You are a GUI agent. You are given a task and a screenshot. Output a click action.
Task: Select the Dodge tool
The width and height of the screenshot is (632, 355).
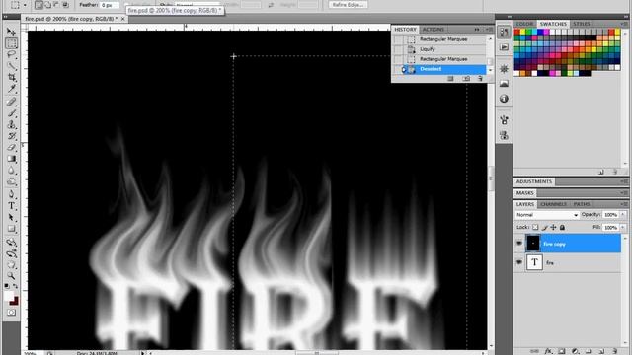click(11, 181)
